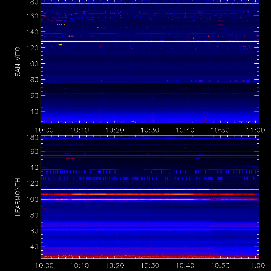Click the SAN VITO axis label
Image resolution: width=271 pixels, height=271 pixels.
point(18,62)
